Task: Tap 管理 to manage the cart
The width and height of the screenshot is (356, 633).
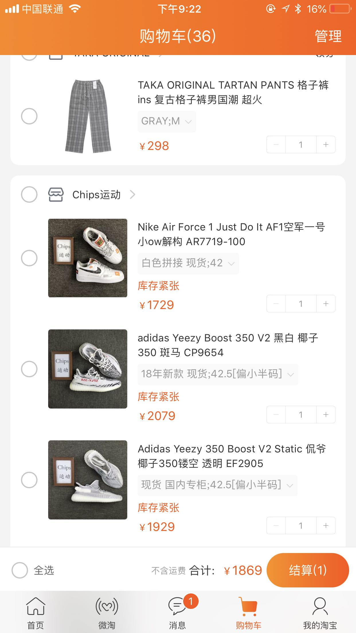Action: coord(328,36)
